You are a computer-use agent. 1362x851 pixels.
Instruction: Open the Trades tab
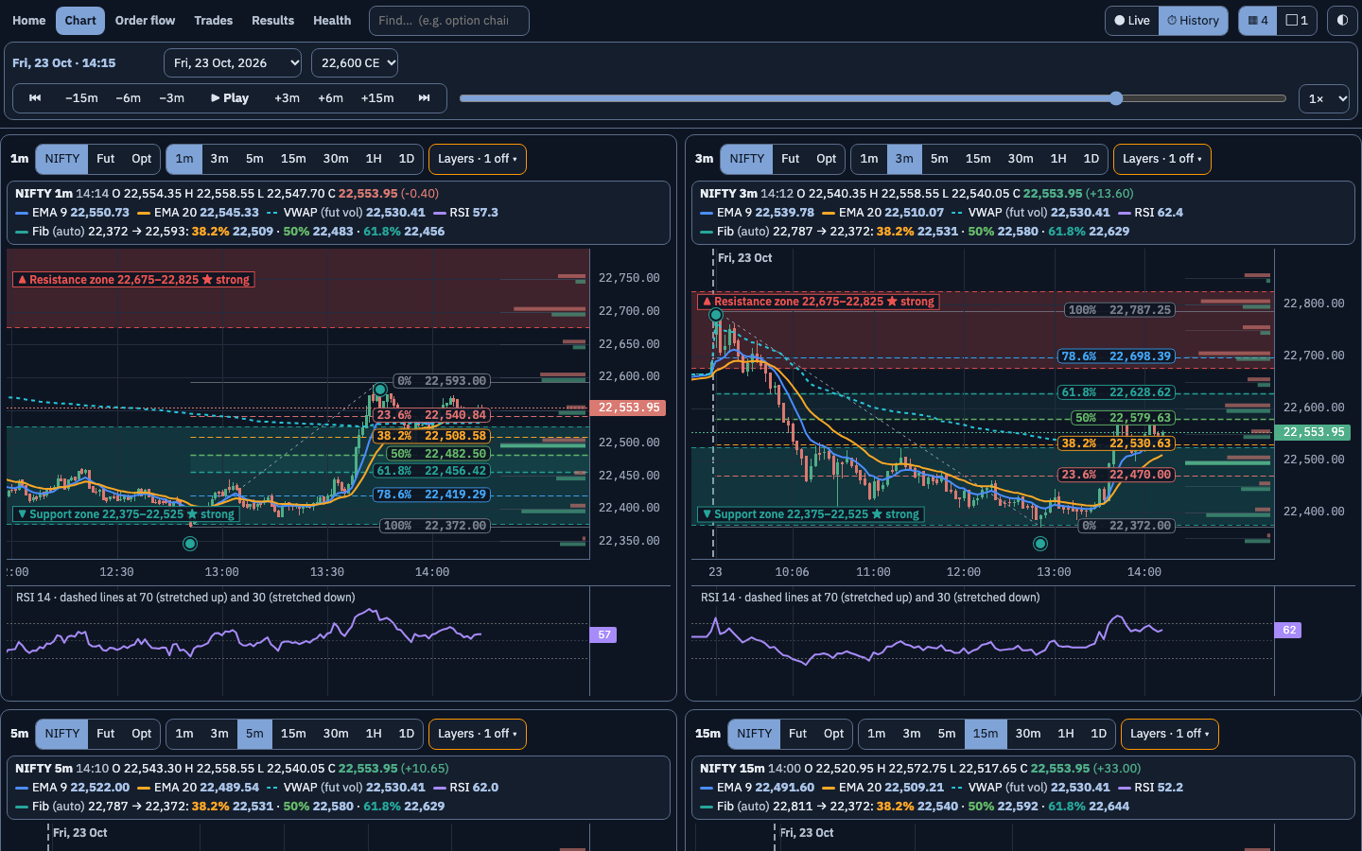(x=214, y=21)
